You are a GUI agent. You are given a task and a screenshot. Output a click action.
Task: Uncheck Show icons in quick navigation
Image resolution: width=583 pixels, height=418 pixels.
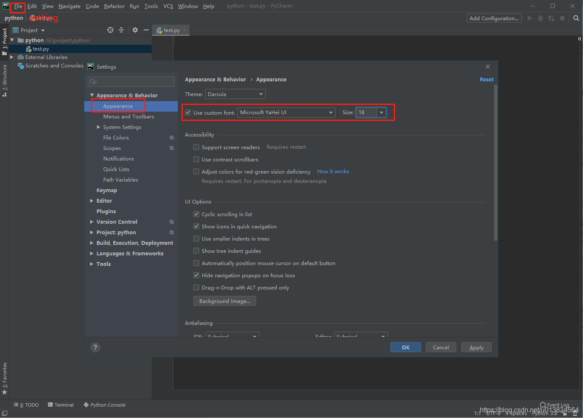196,226
